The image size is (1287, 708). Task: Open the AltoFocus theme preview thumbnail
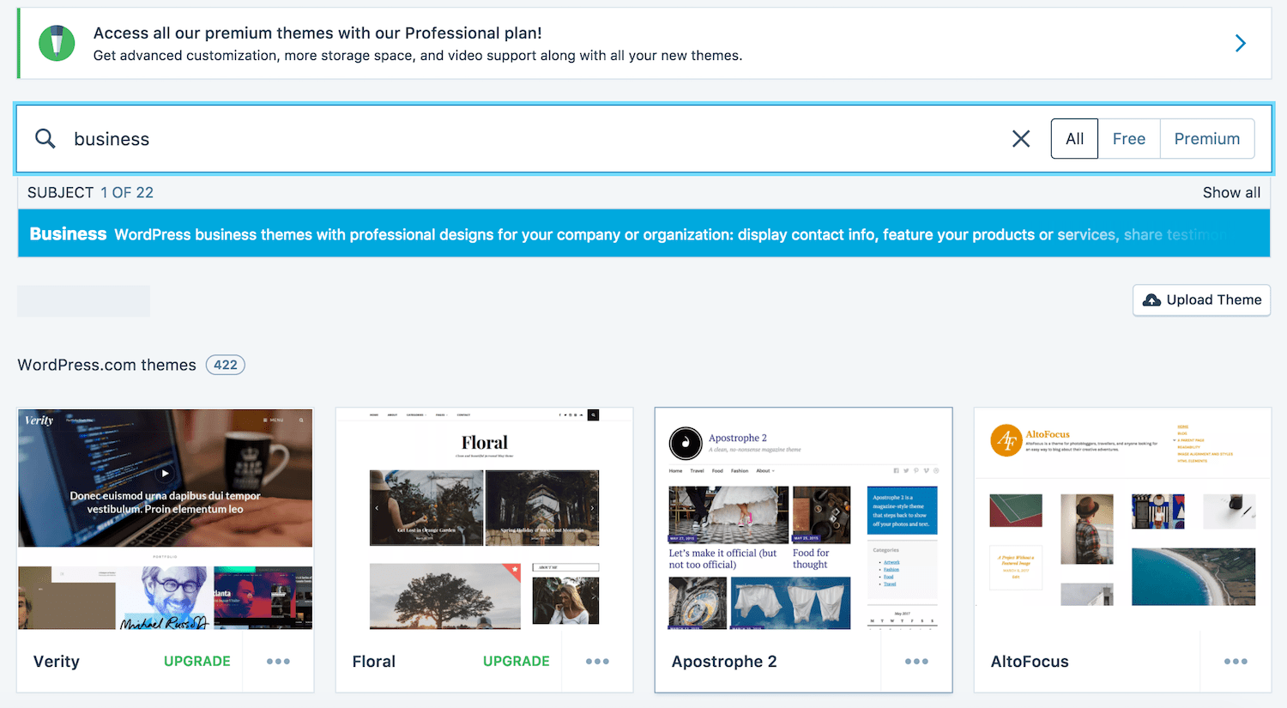pos(1122,519)
